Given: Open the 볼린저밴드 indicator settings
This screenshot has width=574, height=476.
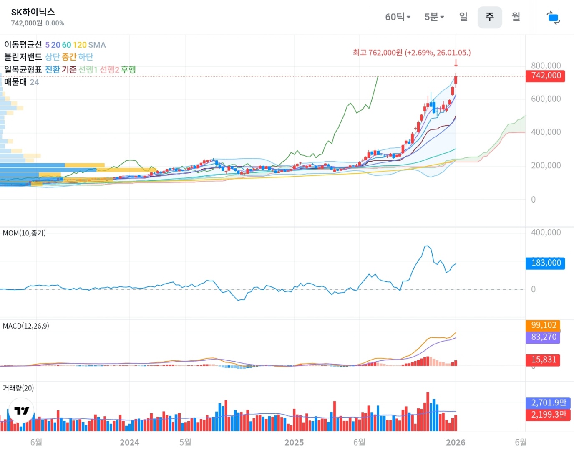Looking at the screenshot, I should click(x=23, y=57).
